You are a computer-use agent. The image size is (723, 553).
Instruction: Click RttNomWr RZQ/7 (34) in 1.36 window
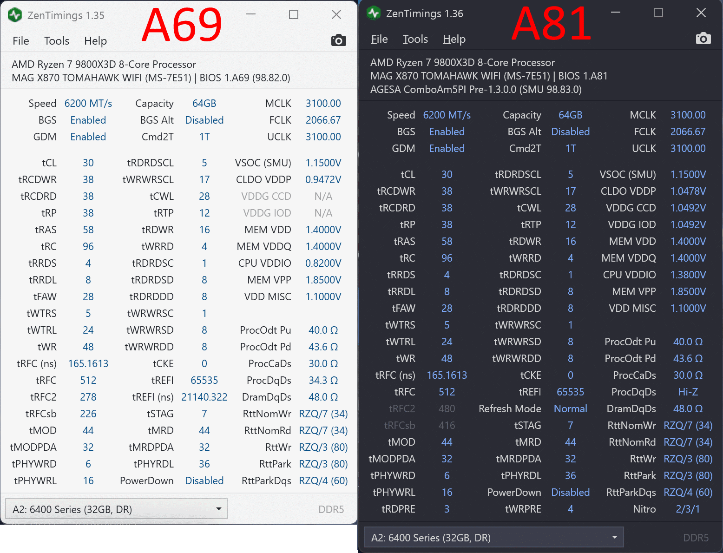tap(688, 425)
